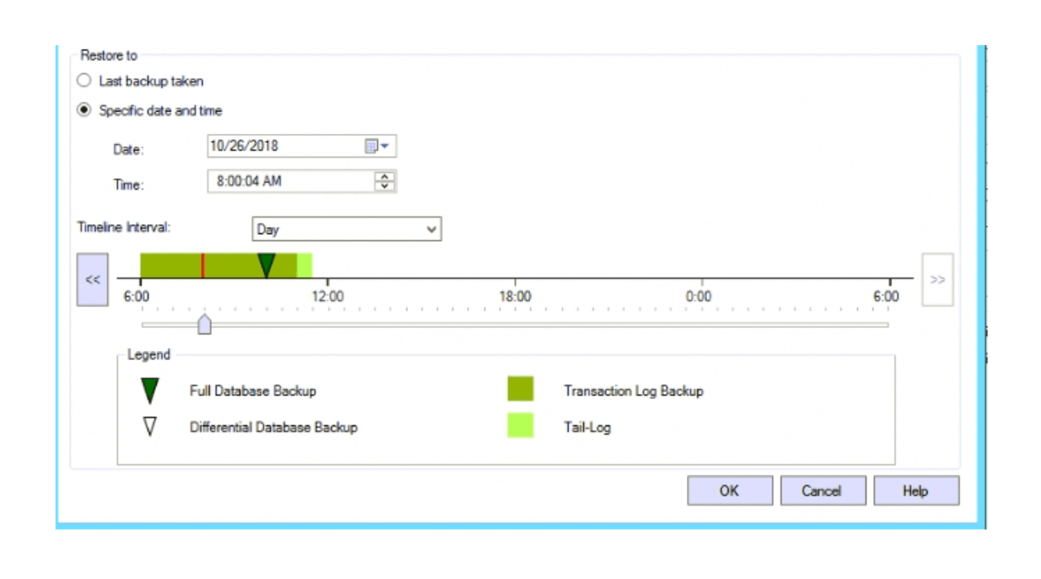Viewport: 1041px width, 579px height.
Task: Click the red recovery point line on timeline
Action: click(201, 263)
